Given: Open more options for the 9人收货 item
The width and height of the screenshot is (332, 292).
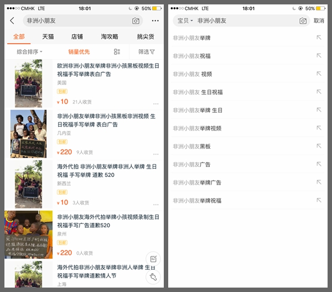Looking at the screenshot, I should coord(156,154).
